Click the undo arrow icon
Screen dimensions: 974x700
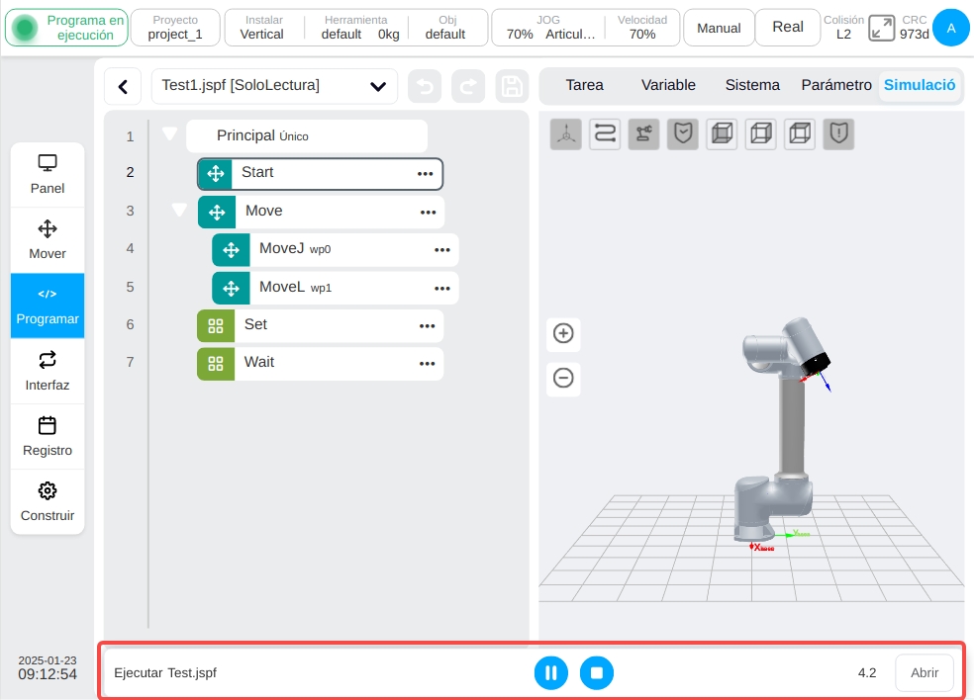(x=425, y=86)
